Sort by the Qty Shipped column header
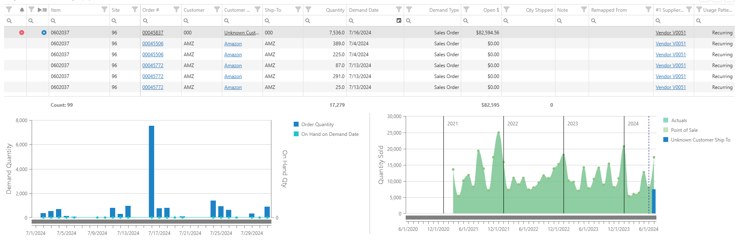Screen dimensions: 742x241 coord(539,10)
